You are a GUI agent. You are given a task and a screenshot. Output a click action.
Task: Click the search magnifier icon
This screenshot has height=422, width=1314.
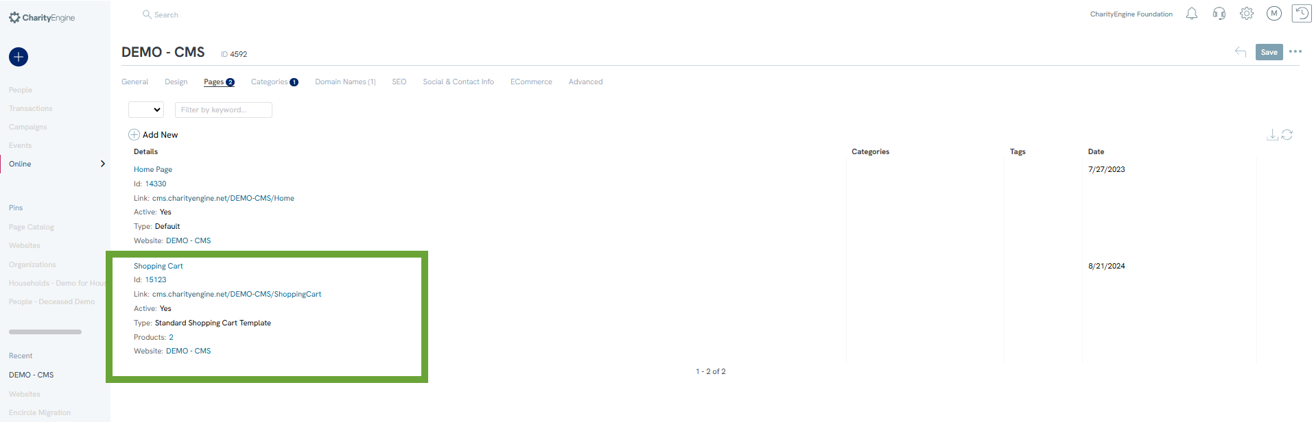coord(147,14)
